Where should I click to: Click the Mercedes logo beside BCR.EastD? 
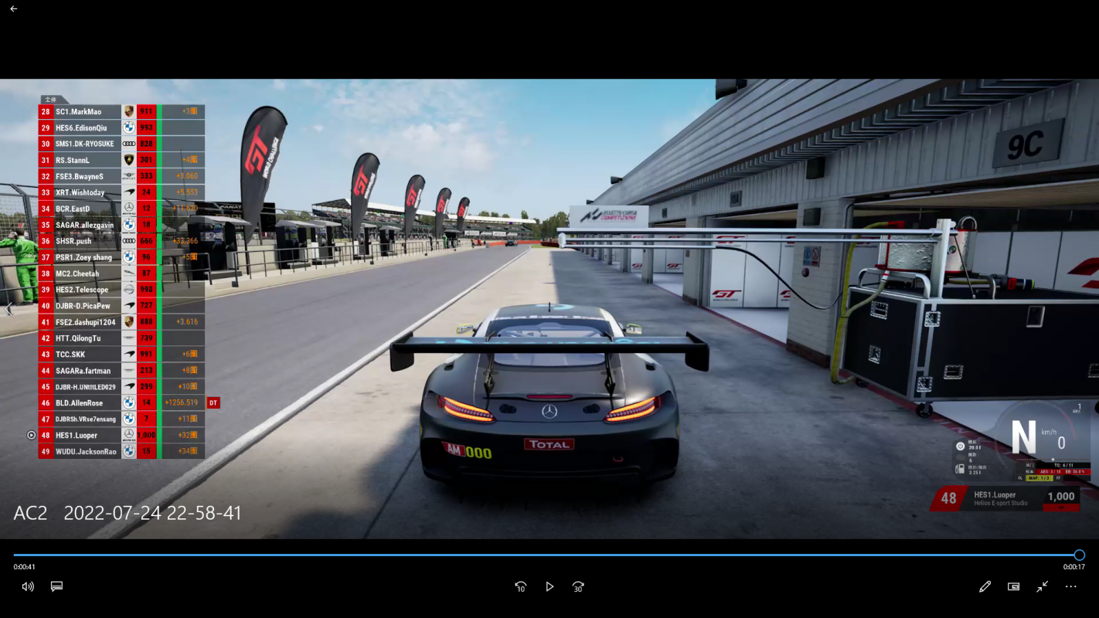(129, 209)
